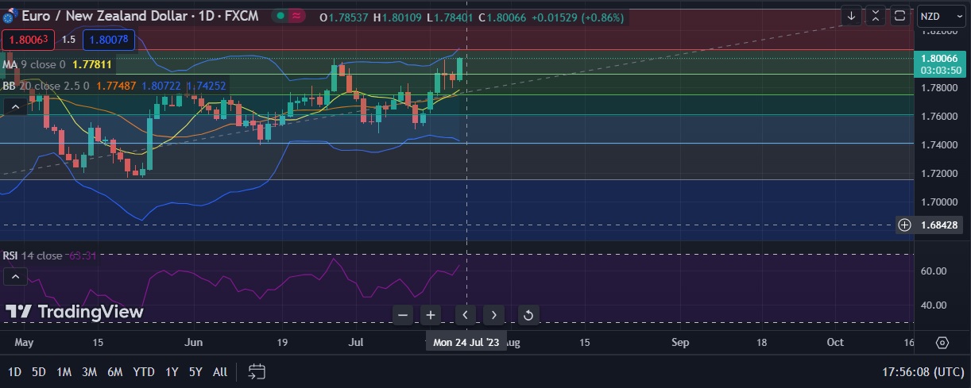Select the 1M time range
The width and height of the screenshot is (971, 388).
pos(64,371)
